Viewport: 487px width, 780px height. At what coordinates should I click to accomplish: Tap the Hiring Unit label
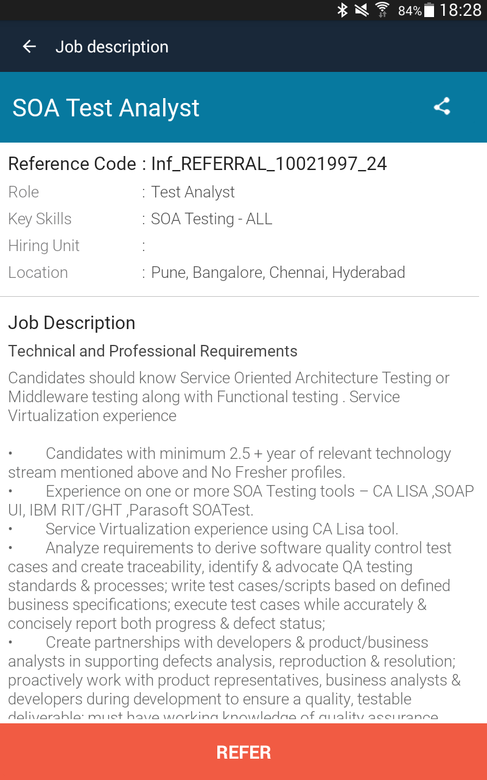point(44,246)
